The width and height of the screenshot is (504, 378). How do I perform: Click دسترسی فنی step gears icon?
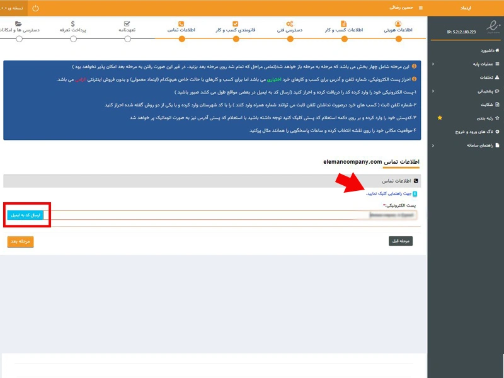point(290,24)
